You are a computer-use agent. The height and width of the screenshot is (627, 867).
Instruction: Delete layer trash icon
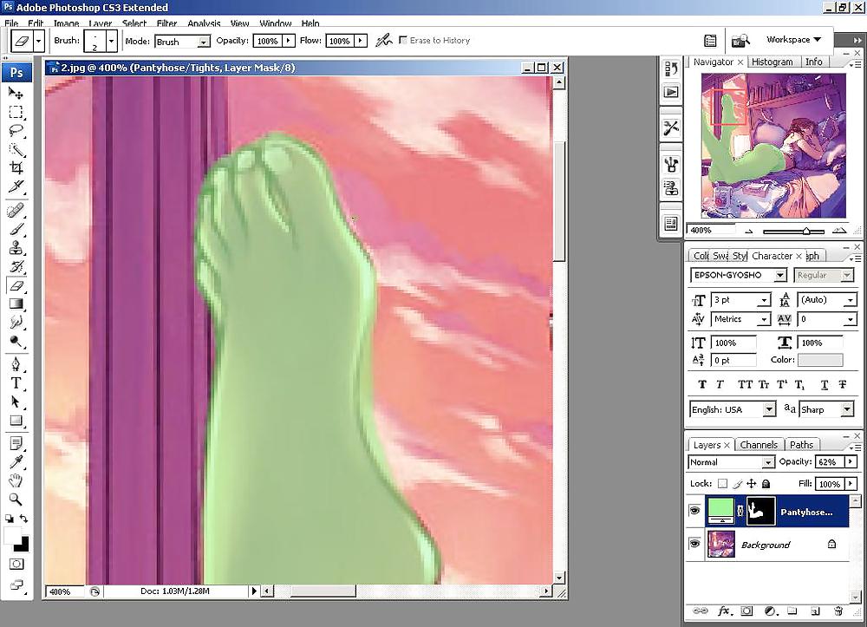838,611
